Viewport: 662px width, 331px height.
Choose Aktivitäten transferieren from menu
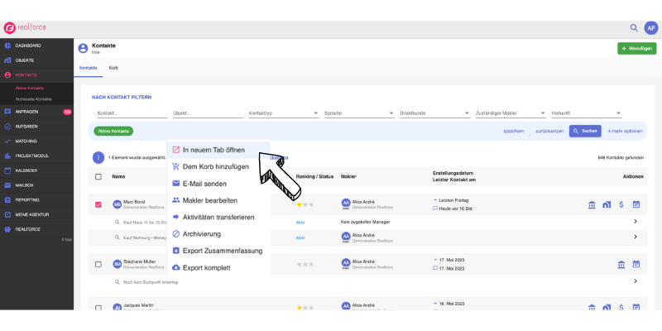tap(218, 217)
